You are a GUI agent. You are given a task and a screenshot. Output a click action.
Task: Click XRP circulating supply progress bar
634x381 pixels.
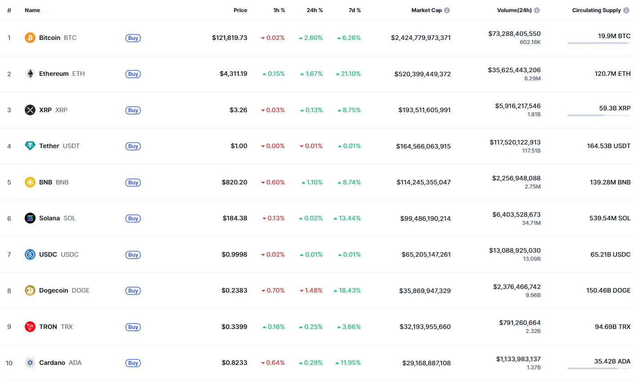(599, 115)
